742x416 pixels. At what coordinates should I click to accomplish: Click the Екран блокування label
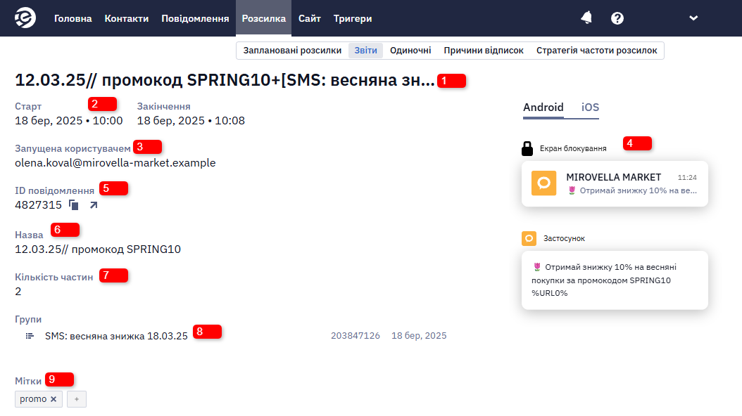573,148
